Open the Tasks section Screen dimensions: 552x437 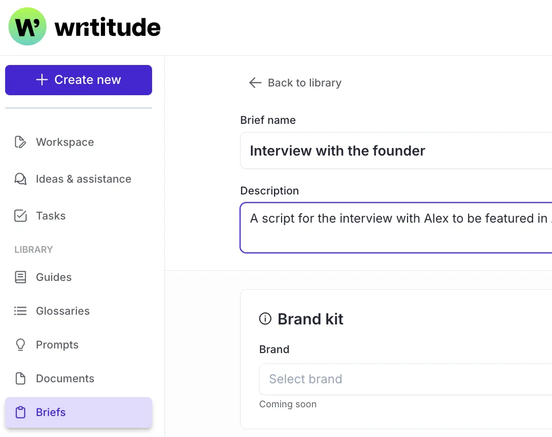[51, 215]
